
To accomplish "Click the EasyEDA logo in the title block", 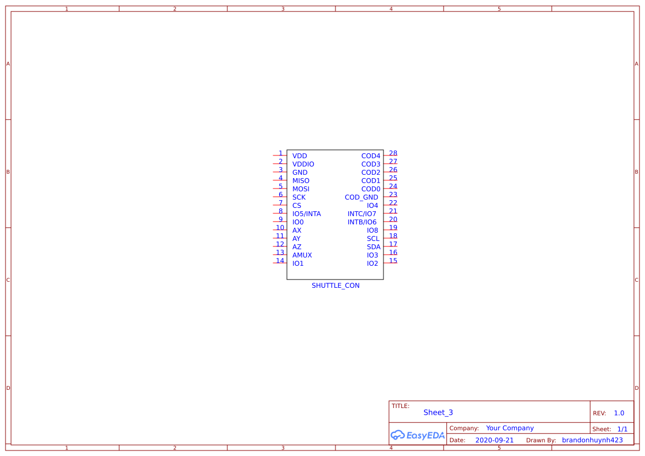I will (417, 435).
